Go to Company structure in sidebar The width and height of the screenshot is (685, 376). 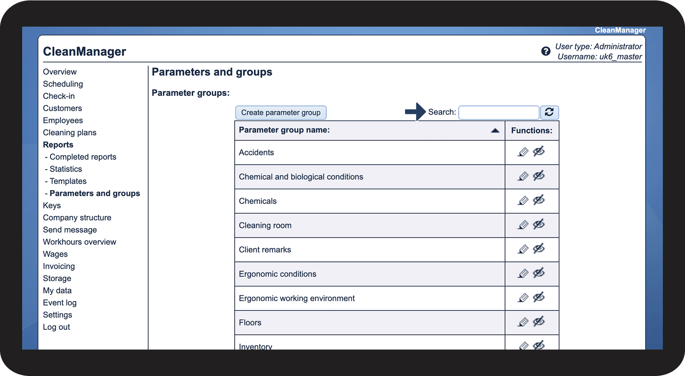click(x=77, y=218)
